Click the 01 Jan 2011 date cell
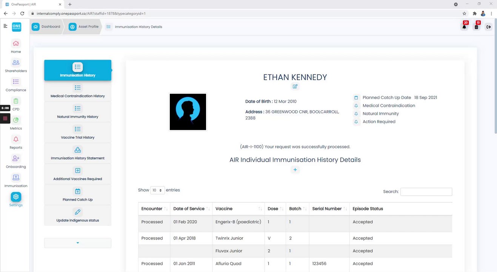497x272 pixels. point(191,264)
